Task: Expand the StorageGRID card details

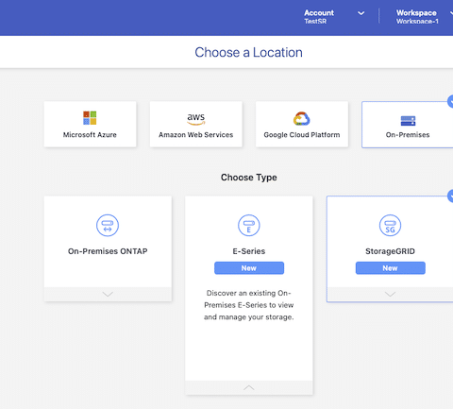Action: coord(390,294)
